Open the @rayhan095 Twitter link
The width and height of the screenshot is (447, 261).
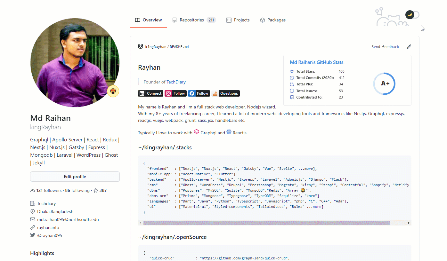pyautogui.click(x=50, y=235)
